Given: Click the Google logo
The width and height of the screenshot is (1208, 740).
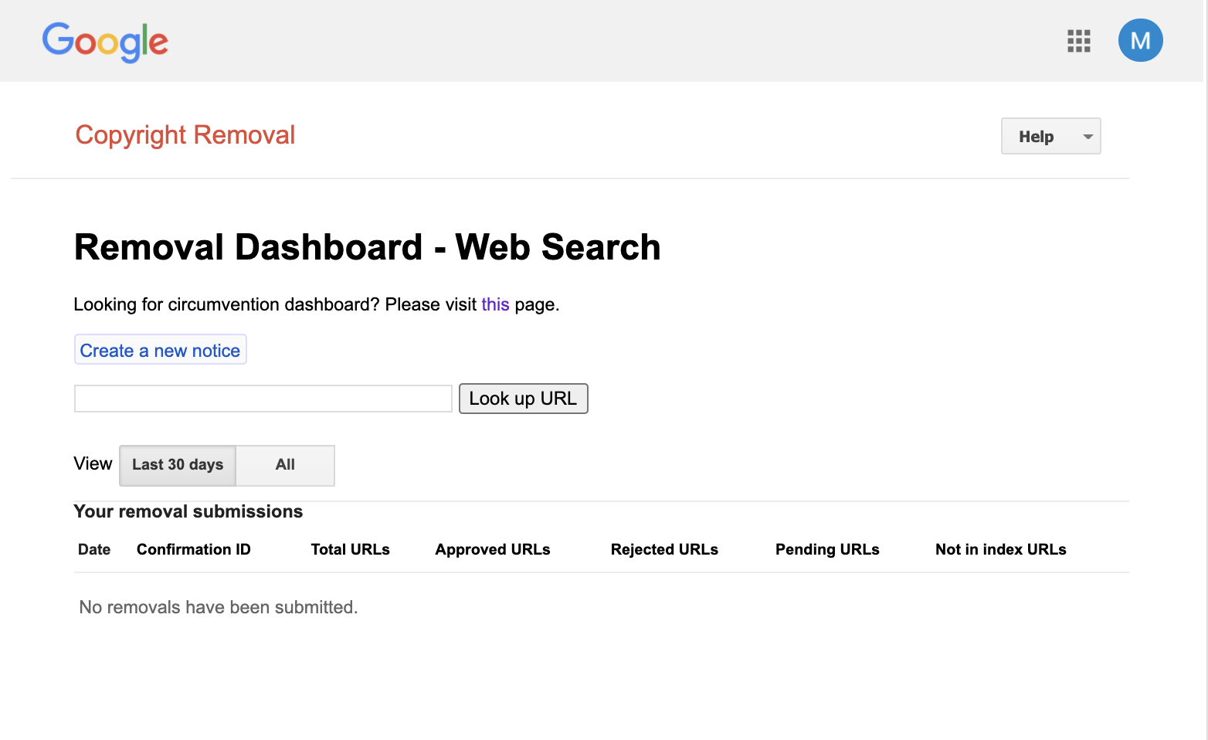Looking at the screenshot, I should (x=105, y=42).
